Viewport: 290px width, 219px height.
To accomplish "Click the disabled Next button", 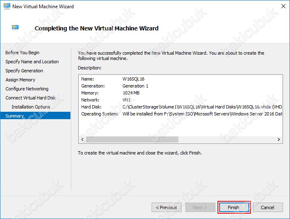I will click(x=200, y=207).
